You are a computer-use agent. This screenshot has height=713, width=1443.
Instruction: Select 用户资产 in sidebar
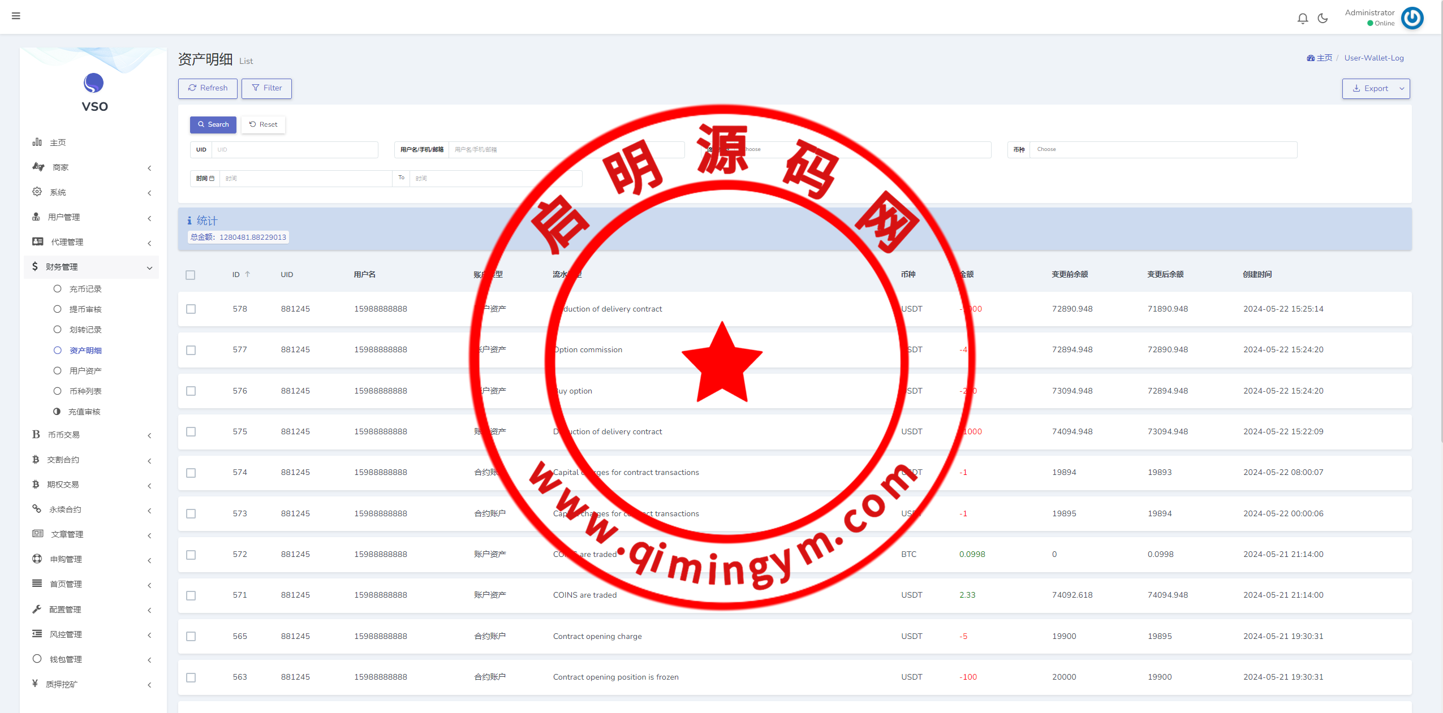pos(85,371)
